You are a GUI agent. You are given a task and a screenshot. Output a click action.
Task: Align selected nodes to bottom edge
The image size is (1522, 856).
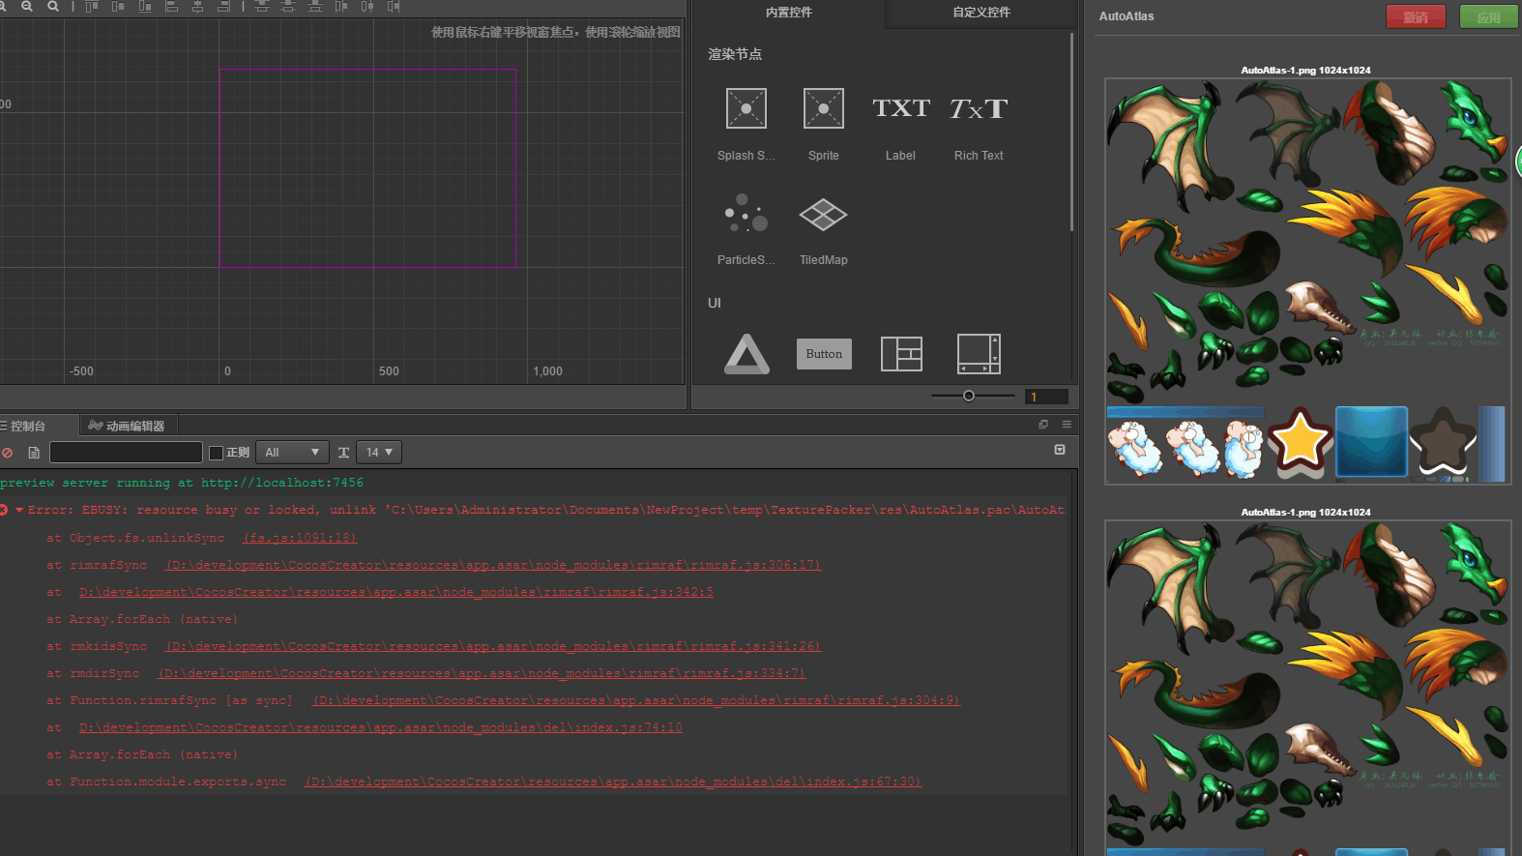click(x=145, y=6)
